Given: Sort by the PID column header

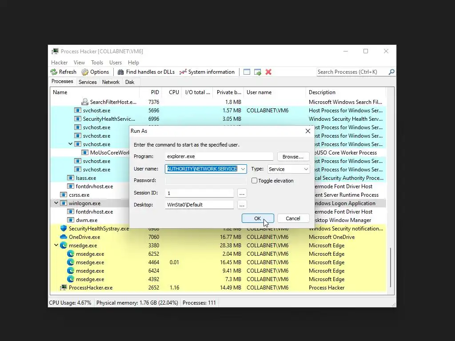Looking at the screenshot, I should (x=151, y=92).
